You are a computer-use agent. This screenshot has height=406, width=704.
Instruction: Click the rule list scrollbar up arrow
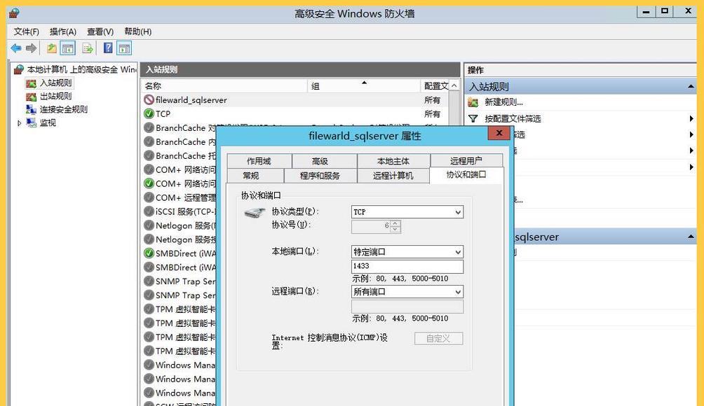coord(454,85)
